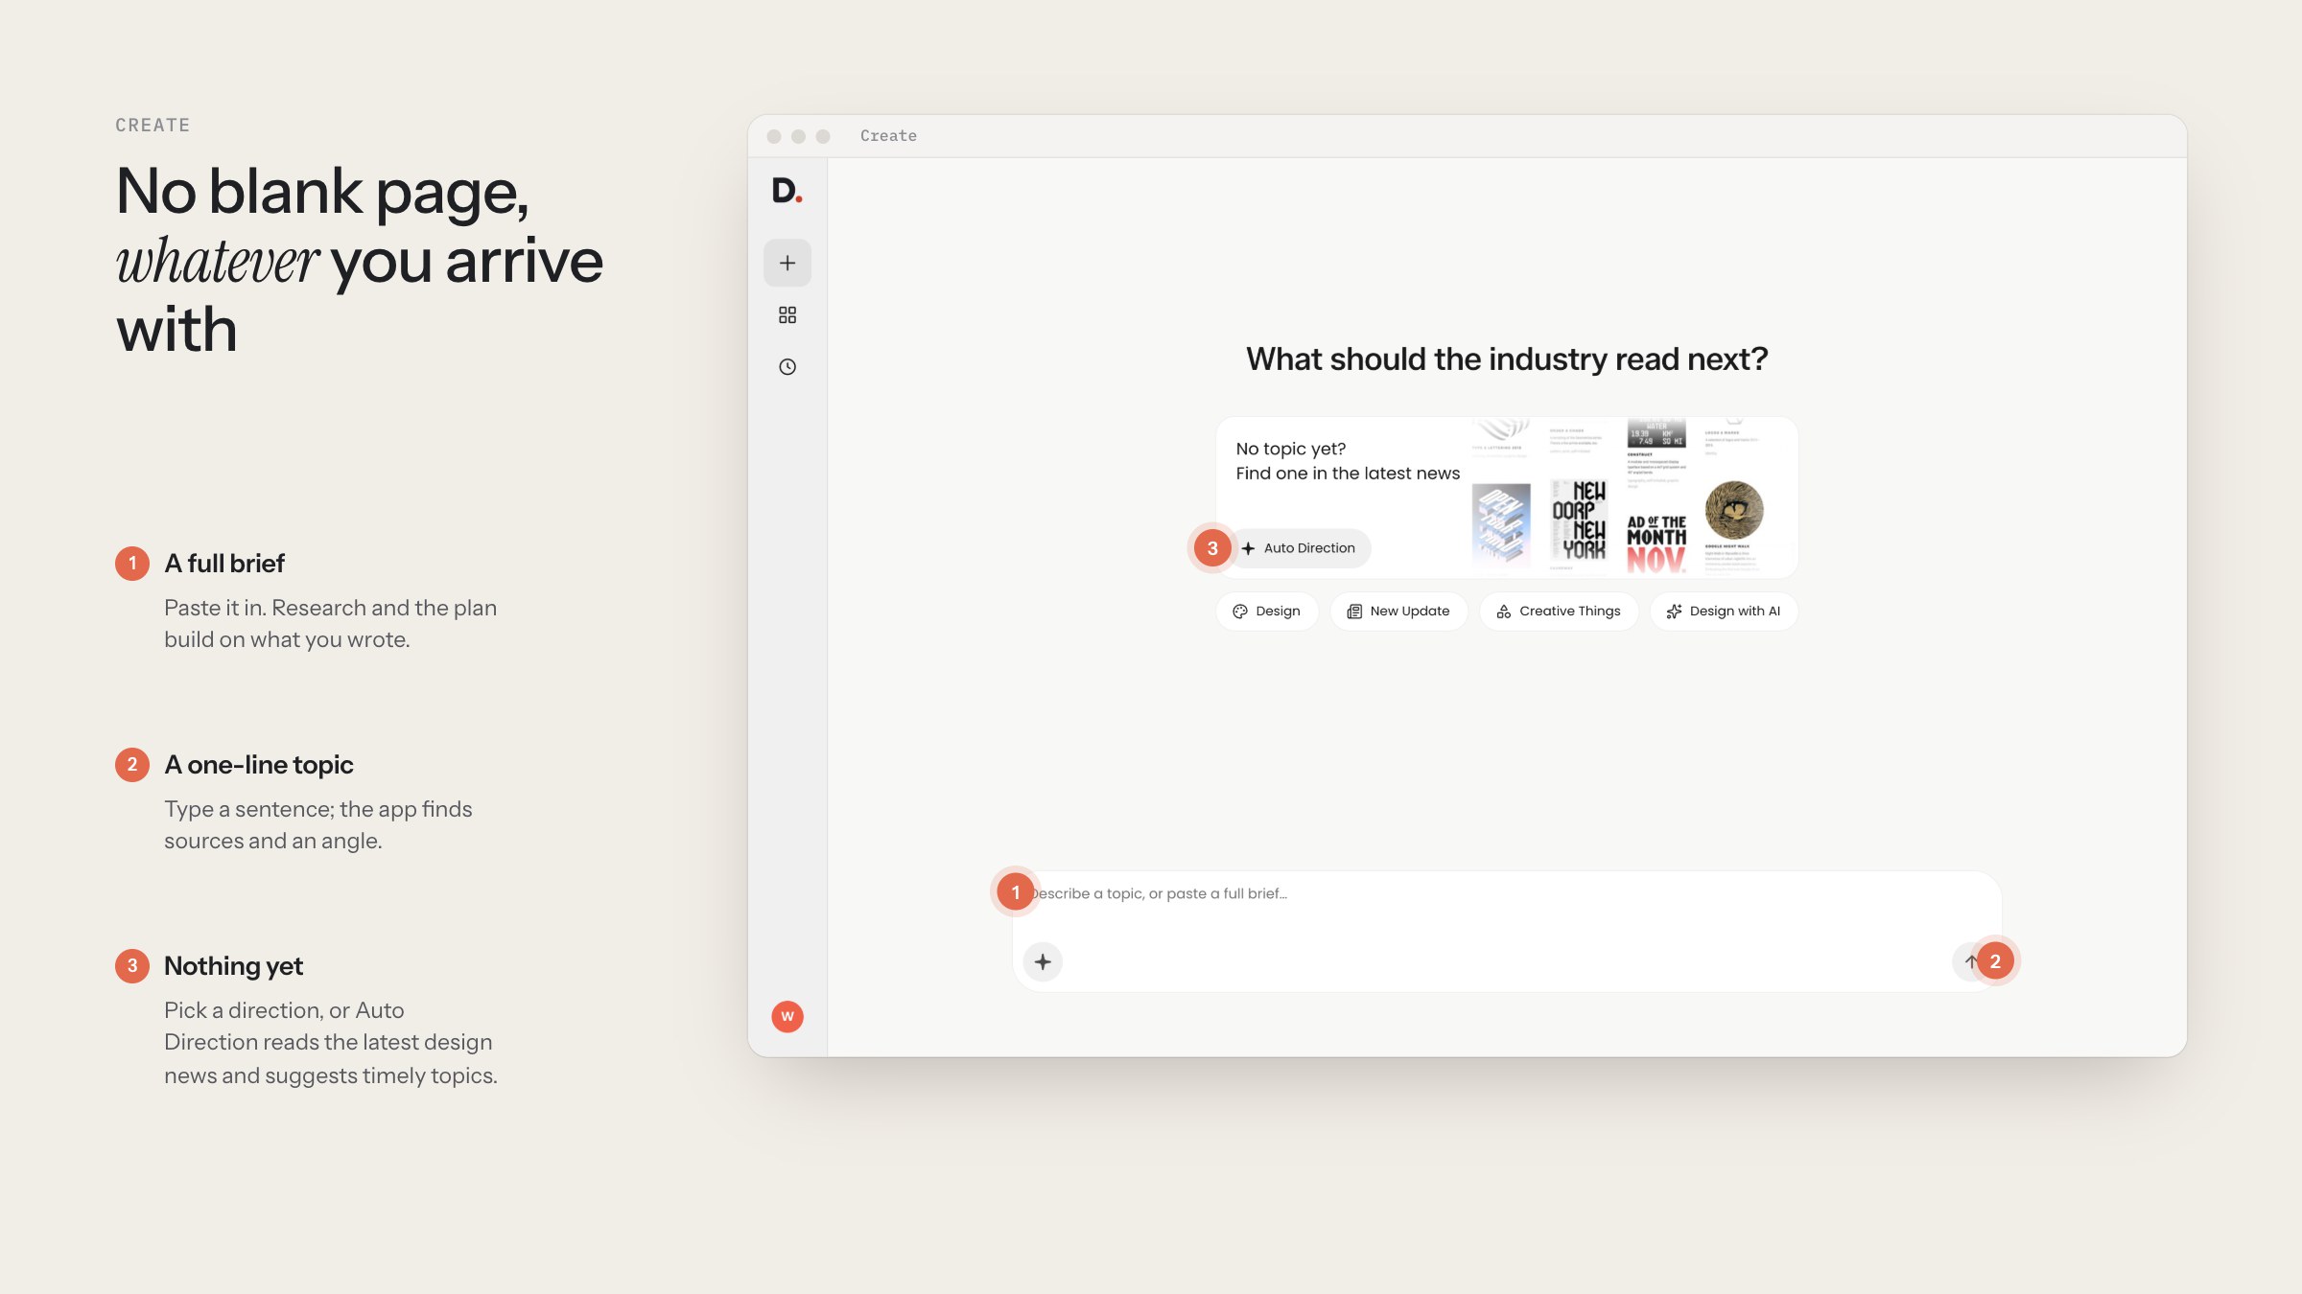The image size is (2302, 1294).
Task: Click the "No topic yet?" text
Action: tap(1291, 449)
